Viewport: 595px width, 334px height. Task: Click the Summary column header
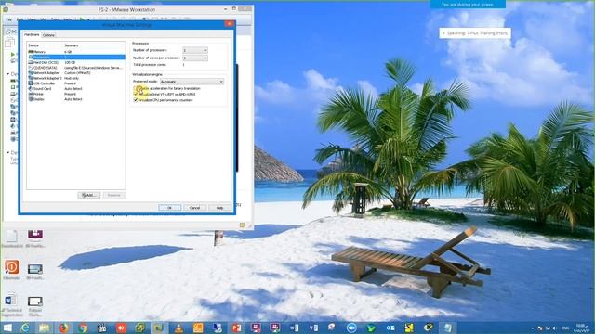coord(72,45)
